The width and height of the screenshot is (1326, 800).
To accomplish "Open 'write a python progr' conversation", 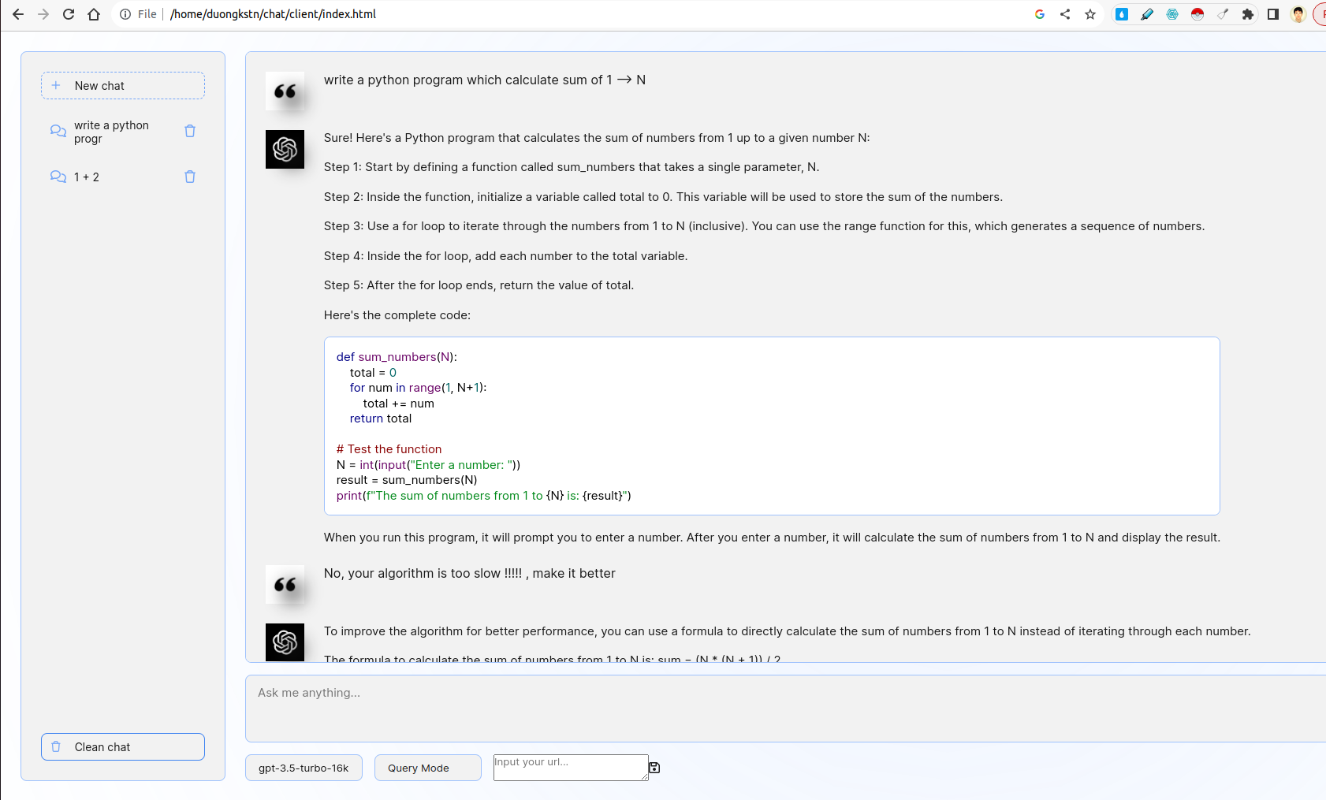I will pos(111,132).
